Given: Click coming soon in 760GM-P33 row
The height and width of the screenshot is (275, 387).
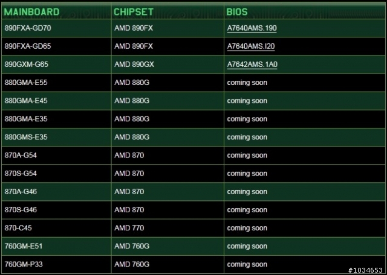Looking at the screenshot, I should coord(247,265).
